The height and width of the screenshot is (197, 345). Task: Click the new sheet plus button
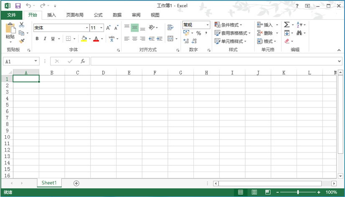tap(76, 183)
